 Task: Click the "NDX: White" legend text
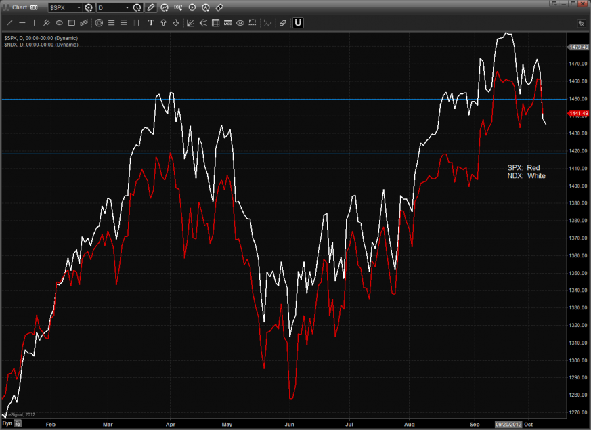point(526,176)
